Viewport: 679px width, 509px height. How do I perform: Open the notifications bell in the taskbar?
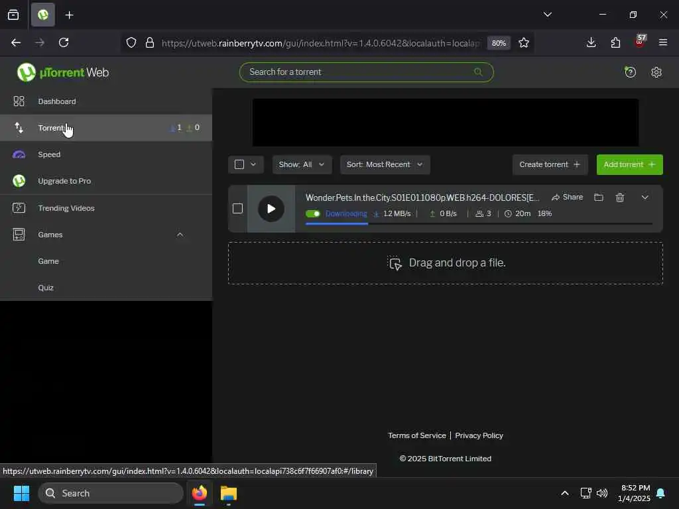tap(661, 493)
